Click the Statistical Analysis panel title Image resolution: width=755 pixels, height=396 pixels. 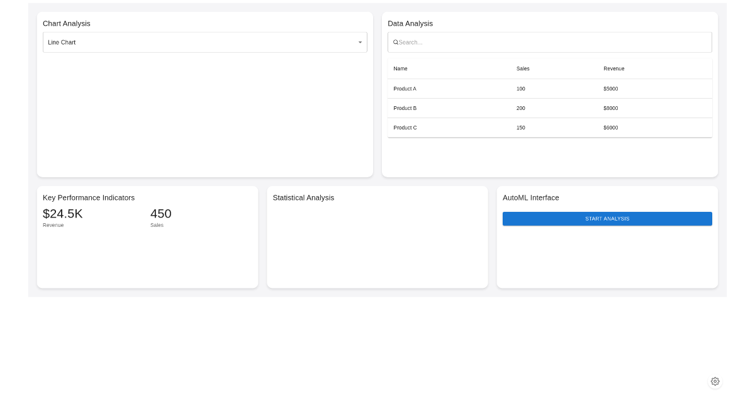click(x=303, y=197)
